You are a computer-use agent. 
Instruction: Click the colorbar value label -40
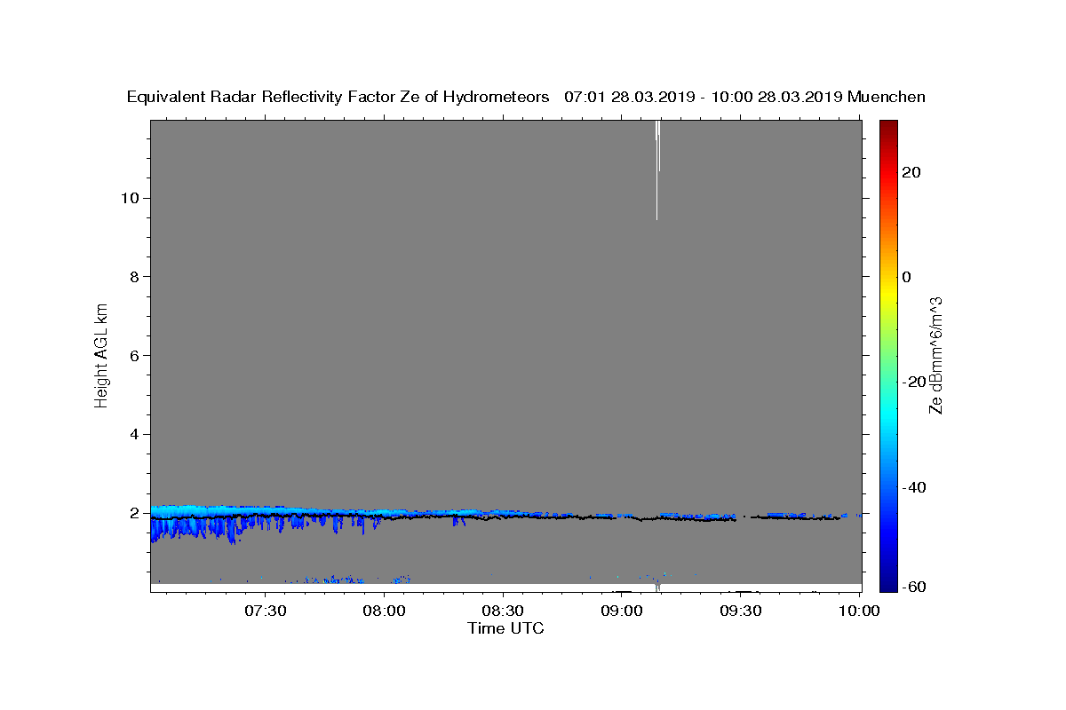click(914, 487)
